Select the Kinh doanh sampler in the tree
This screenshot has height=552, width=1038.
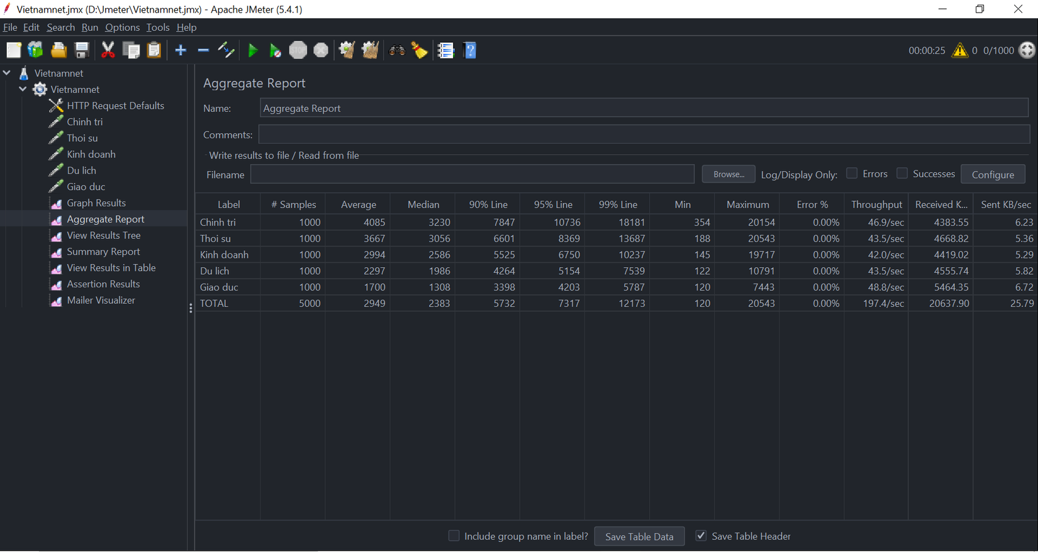pos(91,155)
